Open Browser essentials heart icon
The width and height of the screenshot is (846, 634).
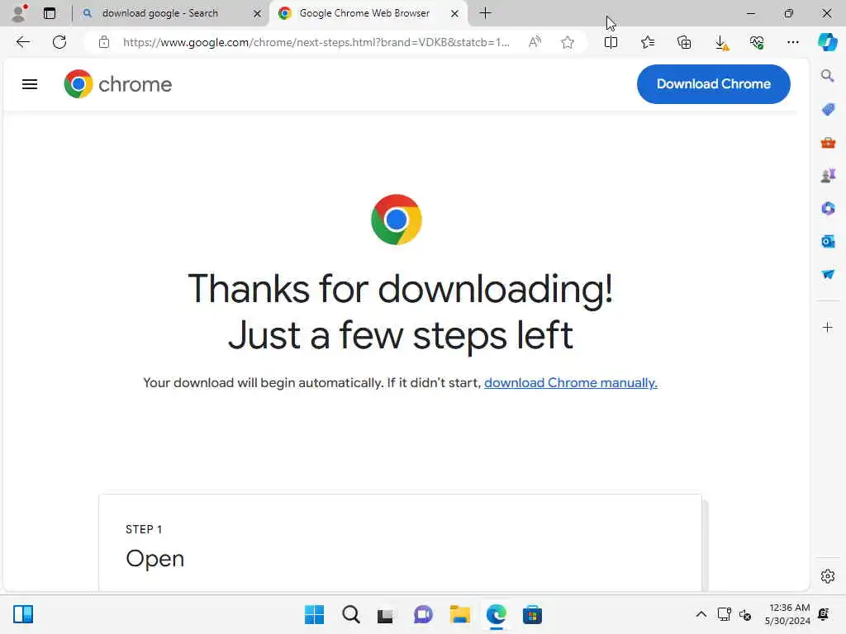(757, 42)
